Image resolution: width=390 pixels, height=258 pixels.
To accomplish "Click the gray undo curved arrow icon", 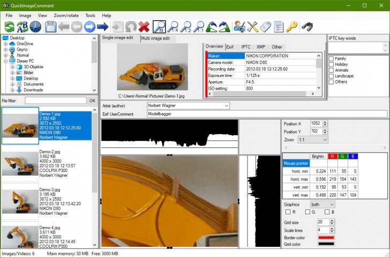I will [x=131, y=27].
